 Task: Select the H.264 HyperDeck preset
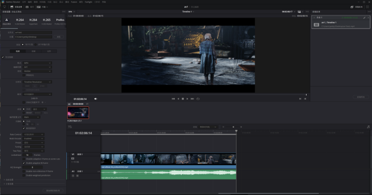tap(33, 21)
